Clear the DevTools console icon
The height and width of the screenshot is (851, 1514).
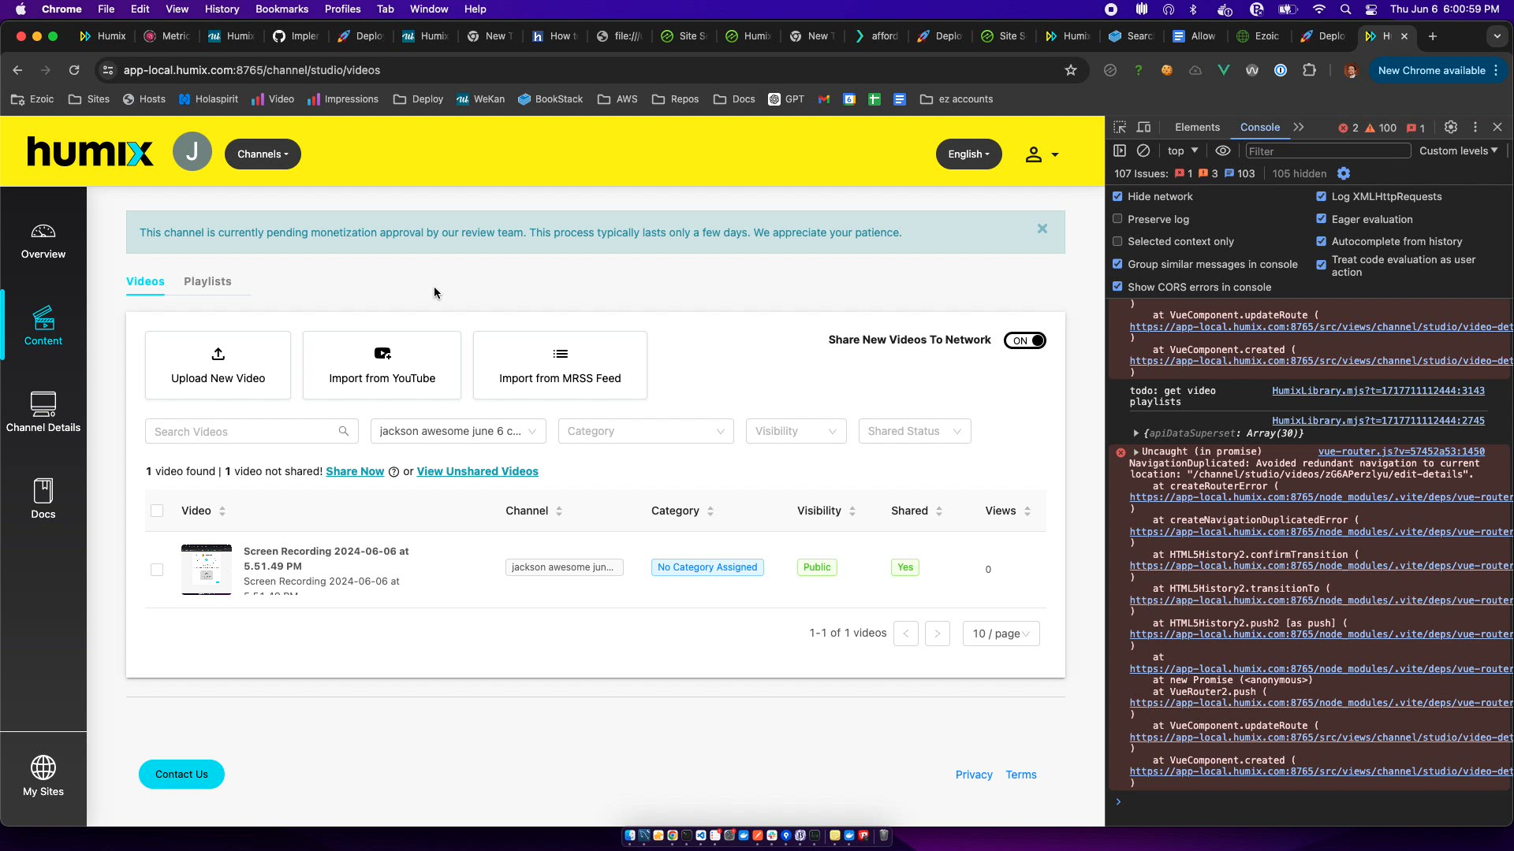[x=1143, y=151]
